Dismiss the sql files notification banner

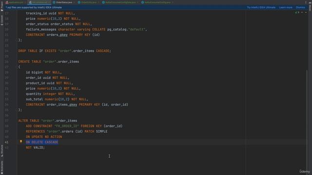coord(300,7)
